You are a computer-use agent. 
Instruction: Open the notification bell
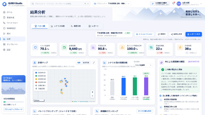point(173,3)
